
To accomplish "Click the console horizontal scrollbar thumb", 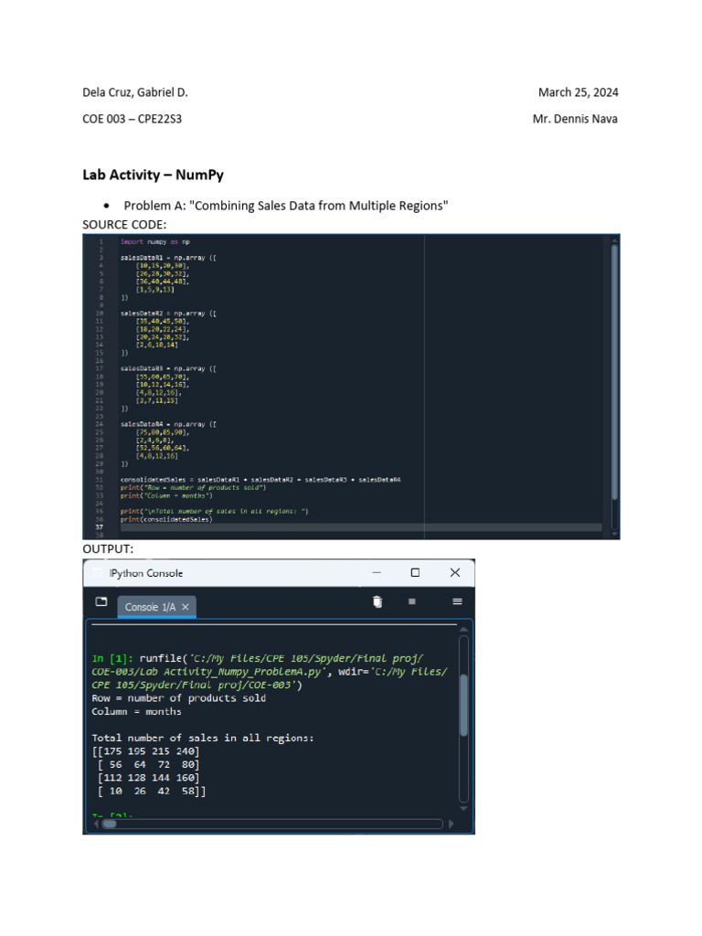I will point(110,824).
